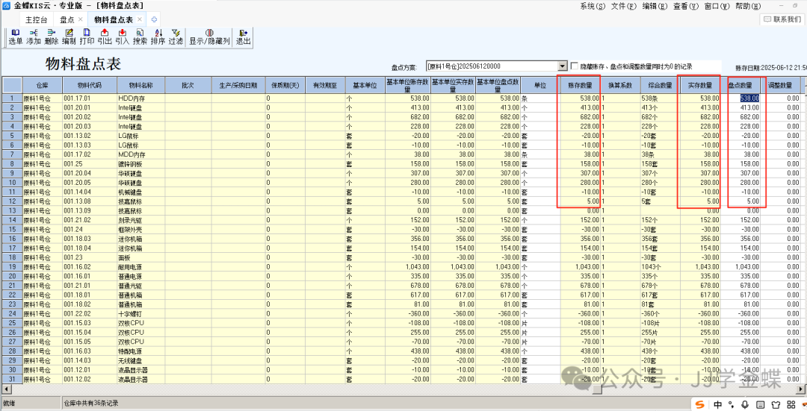Open the 编制 (edit) tool

pyautogui.click(x=69, y=37)
